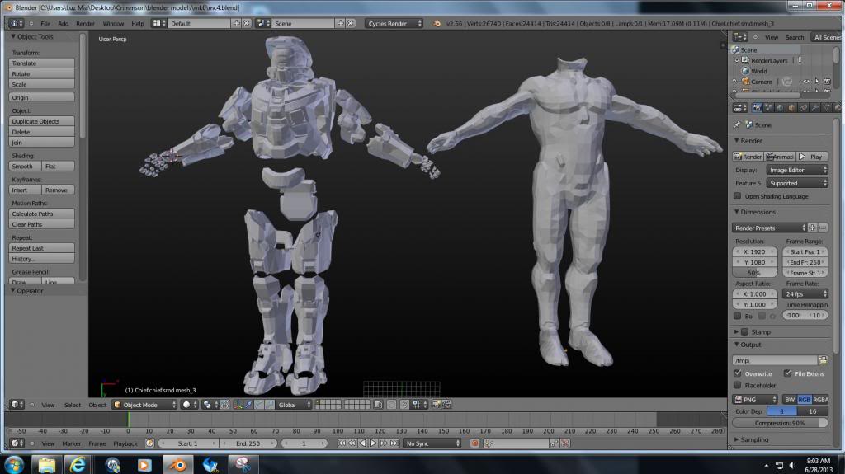Click the Calculate Paths button

[41, 214]
